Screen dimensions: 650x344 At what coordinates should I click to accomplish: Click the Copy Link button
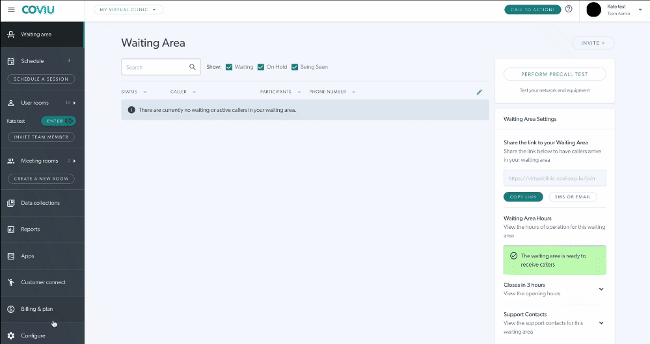[x=522, y=196]
